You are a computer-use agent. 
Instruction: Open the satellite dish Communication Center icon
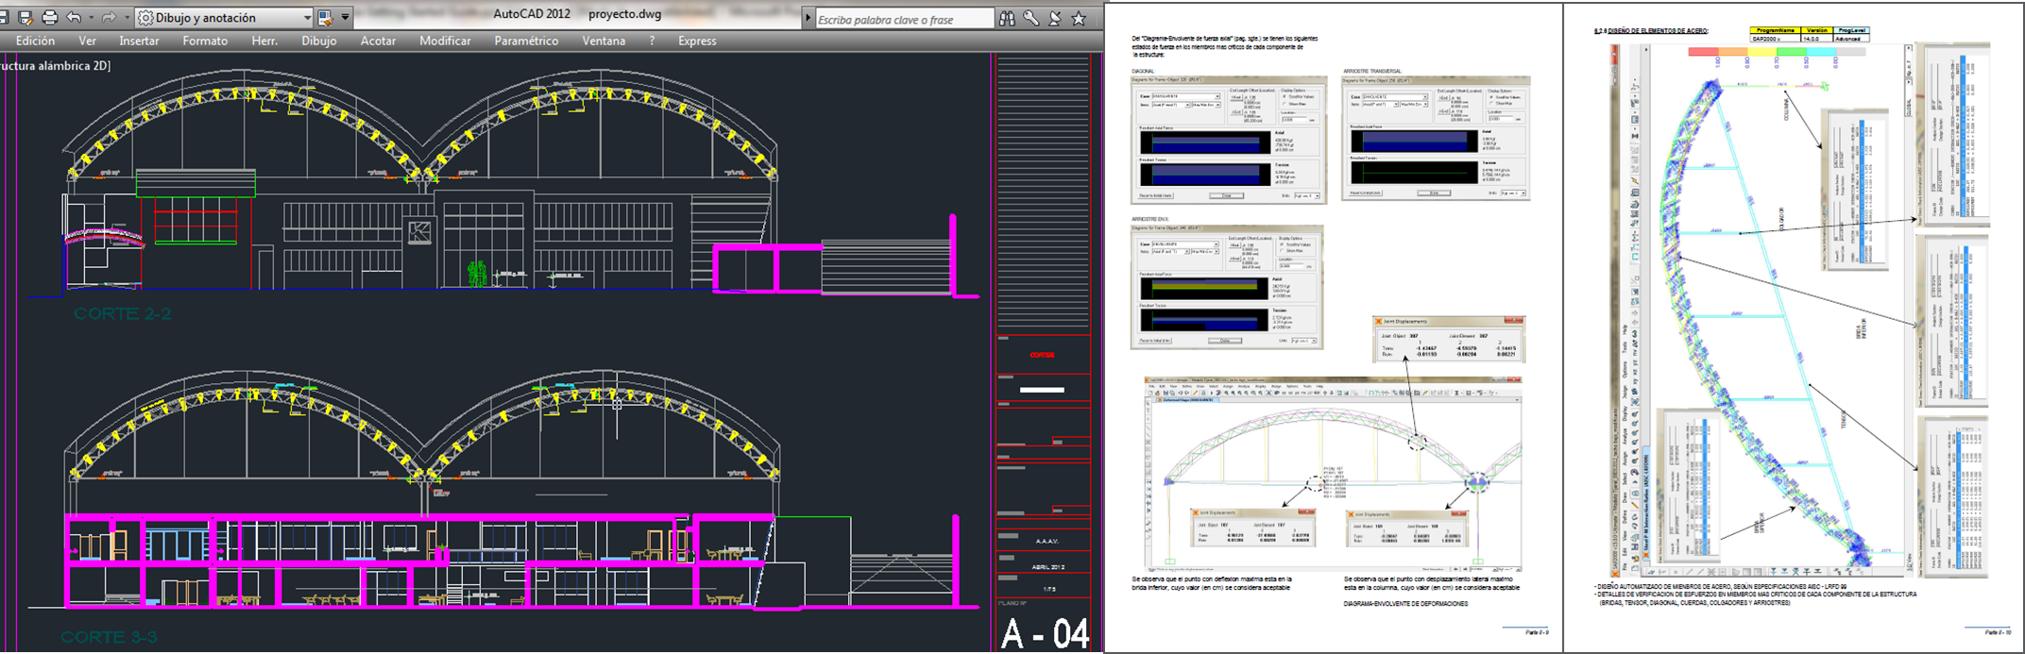pyautogui.click(x=1055, y=19)
